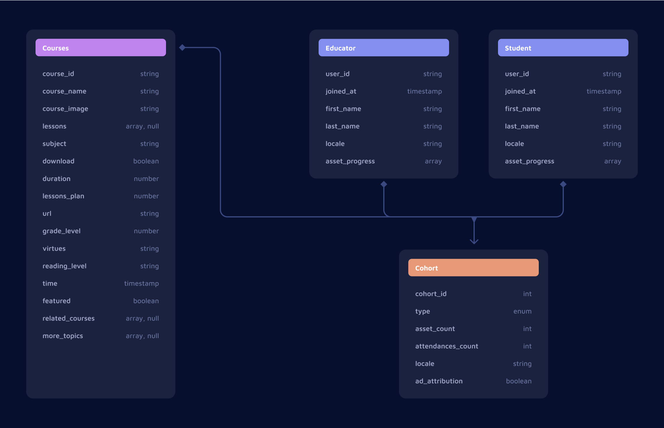
Task: Click the course_id string field row
Action: (x=100, y=74)
